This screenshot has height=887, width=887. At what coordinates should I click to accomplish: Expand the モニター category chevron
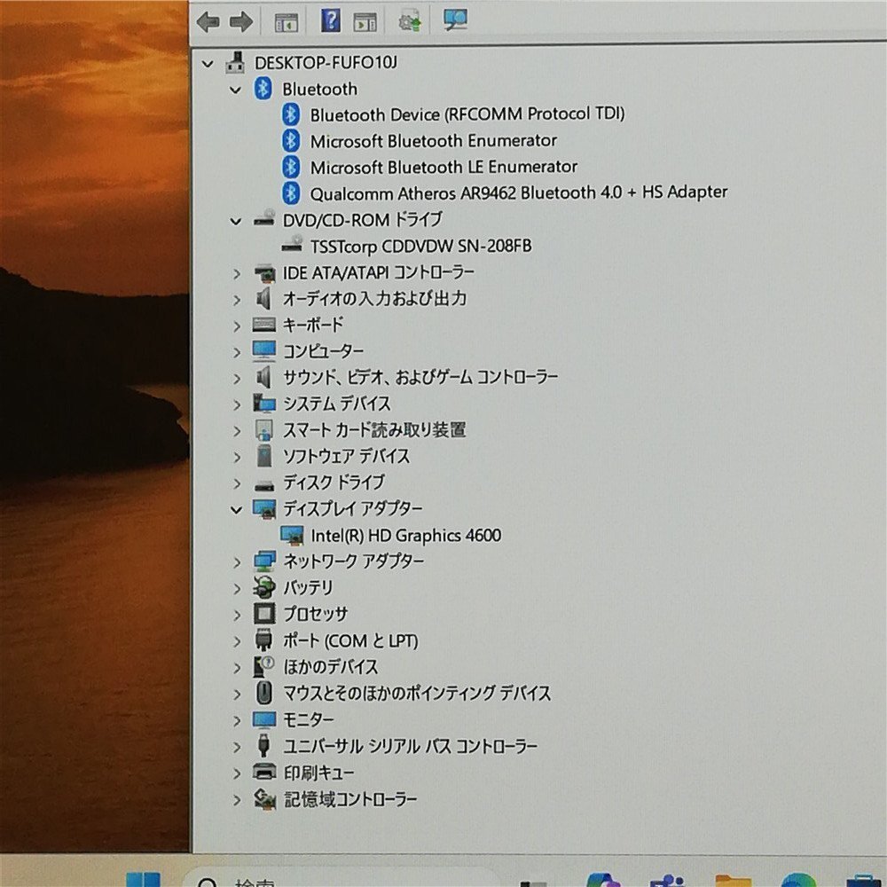237,721
